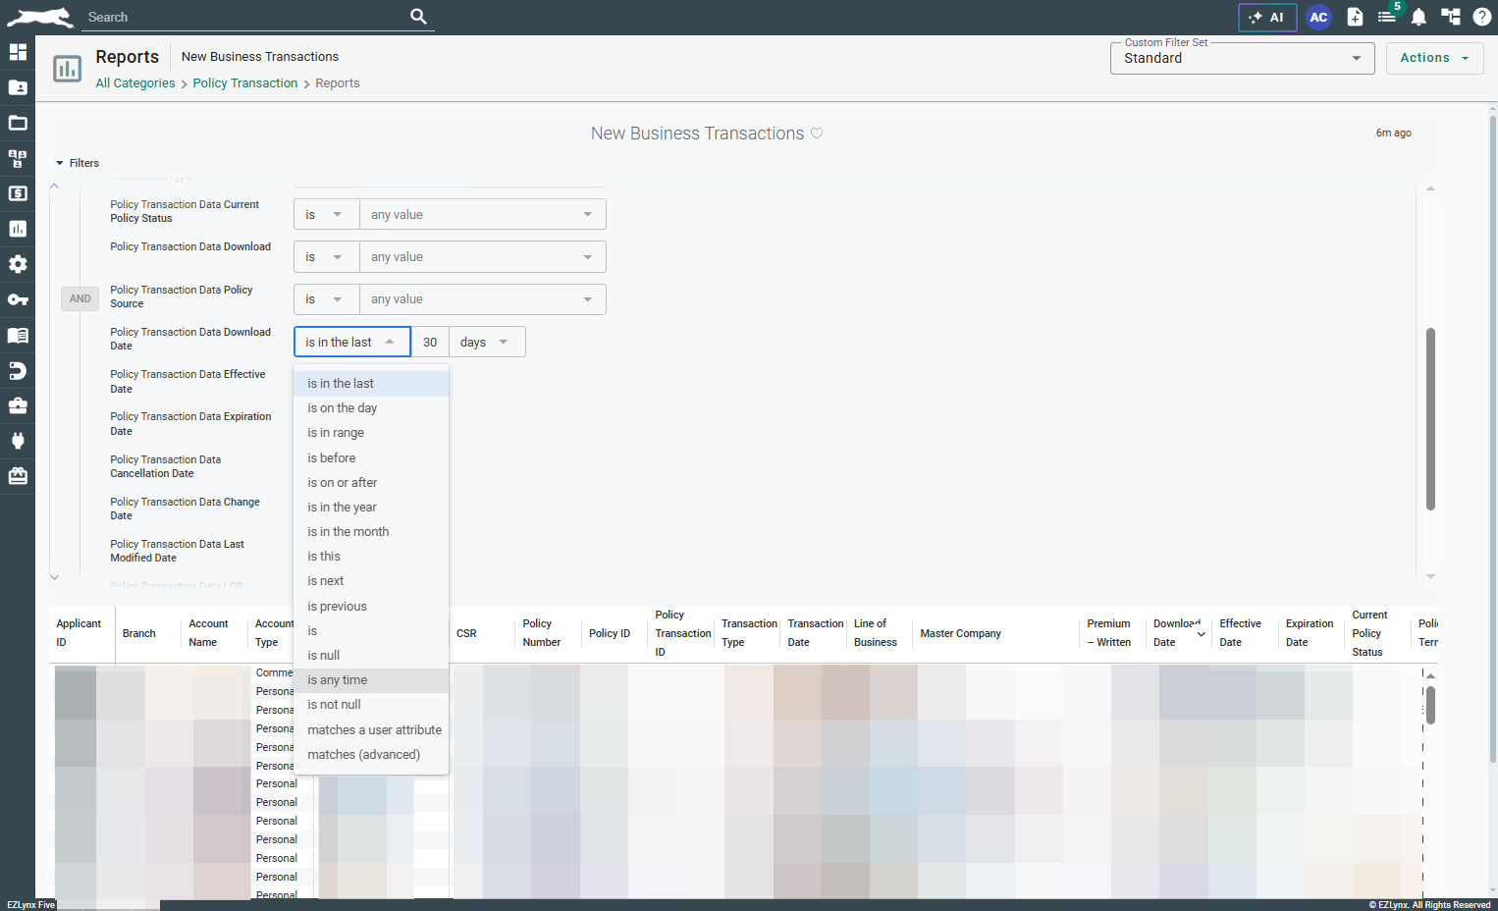Image resolution: width=1498 pixels, height=911 pixels.
Task: Open the open-book icon in sidebar
Action: (18, 335)
